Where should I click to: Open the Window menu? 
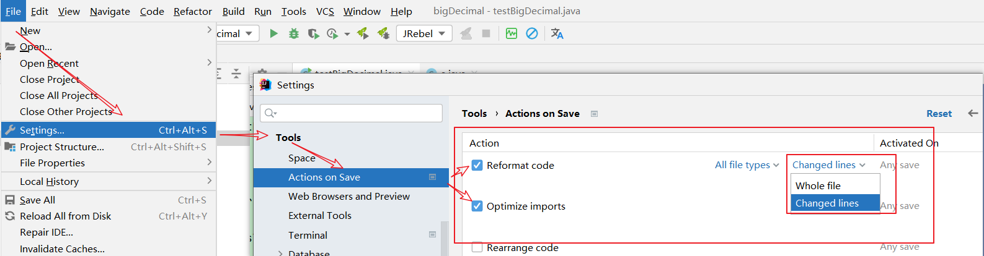tap(362, 11)
